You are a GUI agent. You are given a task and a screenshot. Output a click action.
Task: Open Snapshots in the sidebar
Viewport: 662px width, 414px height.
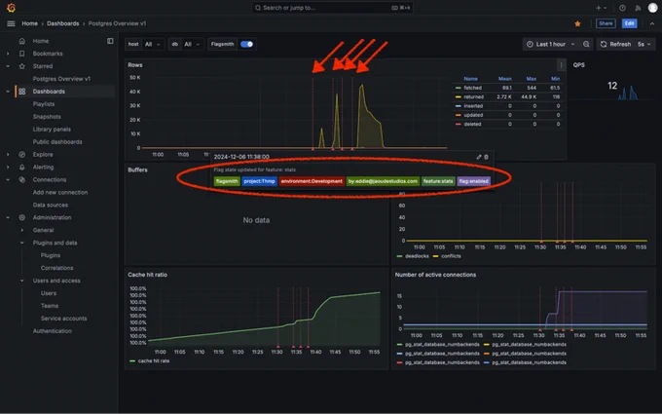[47, 117]
